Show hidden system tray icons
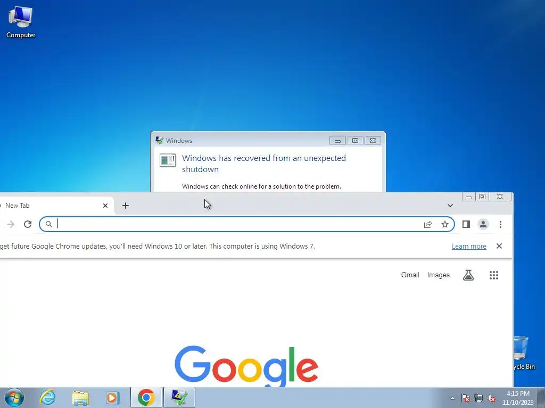Viewport: 545px width, 408px height. click(452, 398)
